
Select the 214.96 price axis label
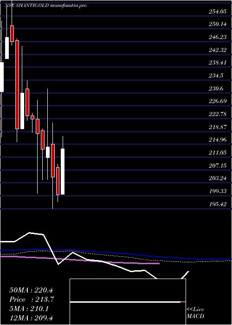pyautogui.click(x=218, y=140)
